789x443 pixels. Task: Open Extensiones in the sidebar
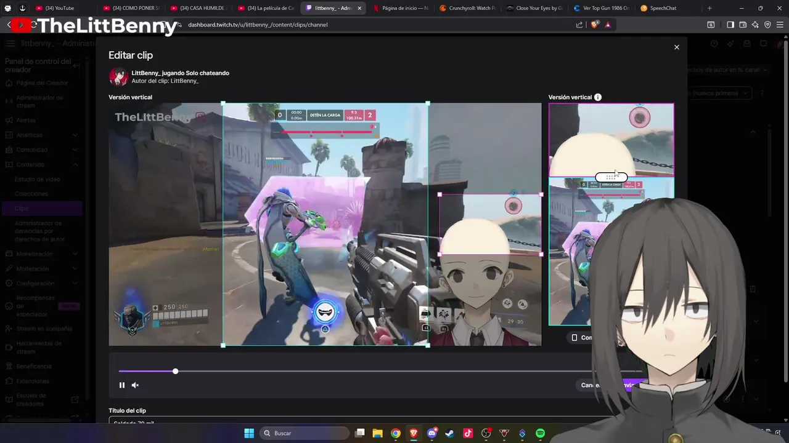click(42, 381)
